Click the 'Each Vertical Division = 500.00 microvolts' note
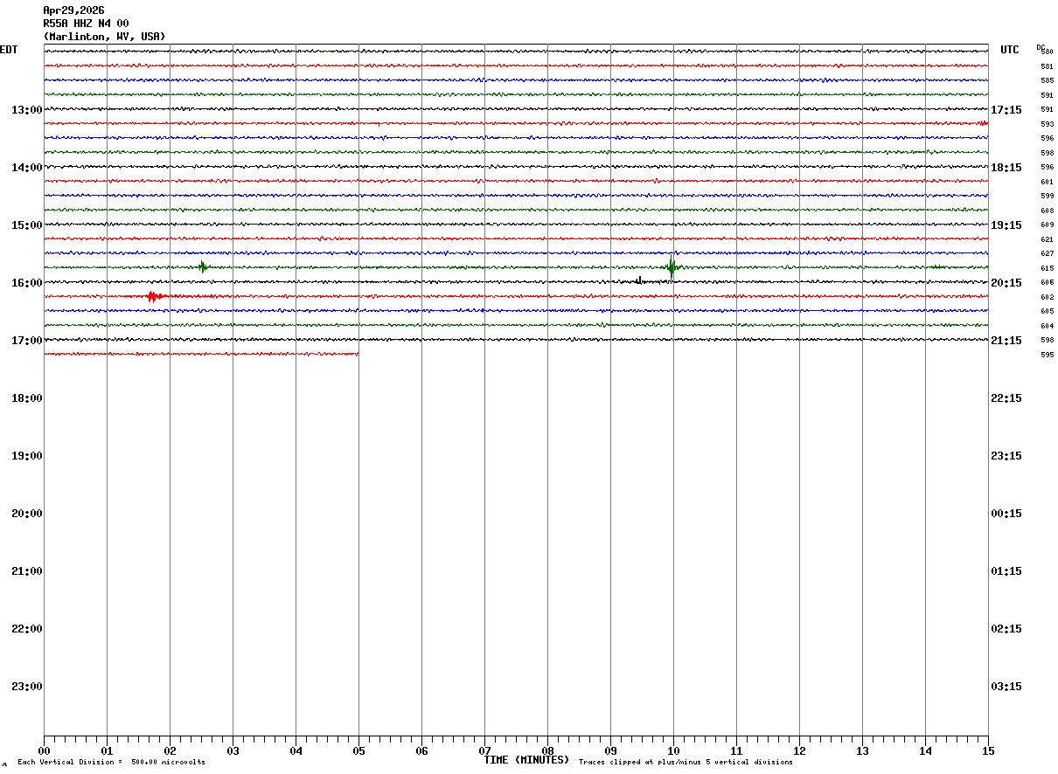This screenshot has width=1058, height=774. click(112, 763)
